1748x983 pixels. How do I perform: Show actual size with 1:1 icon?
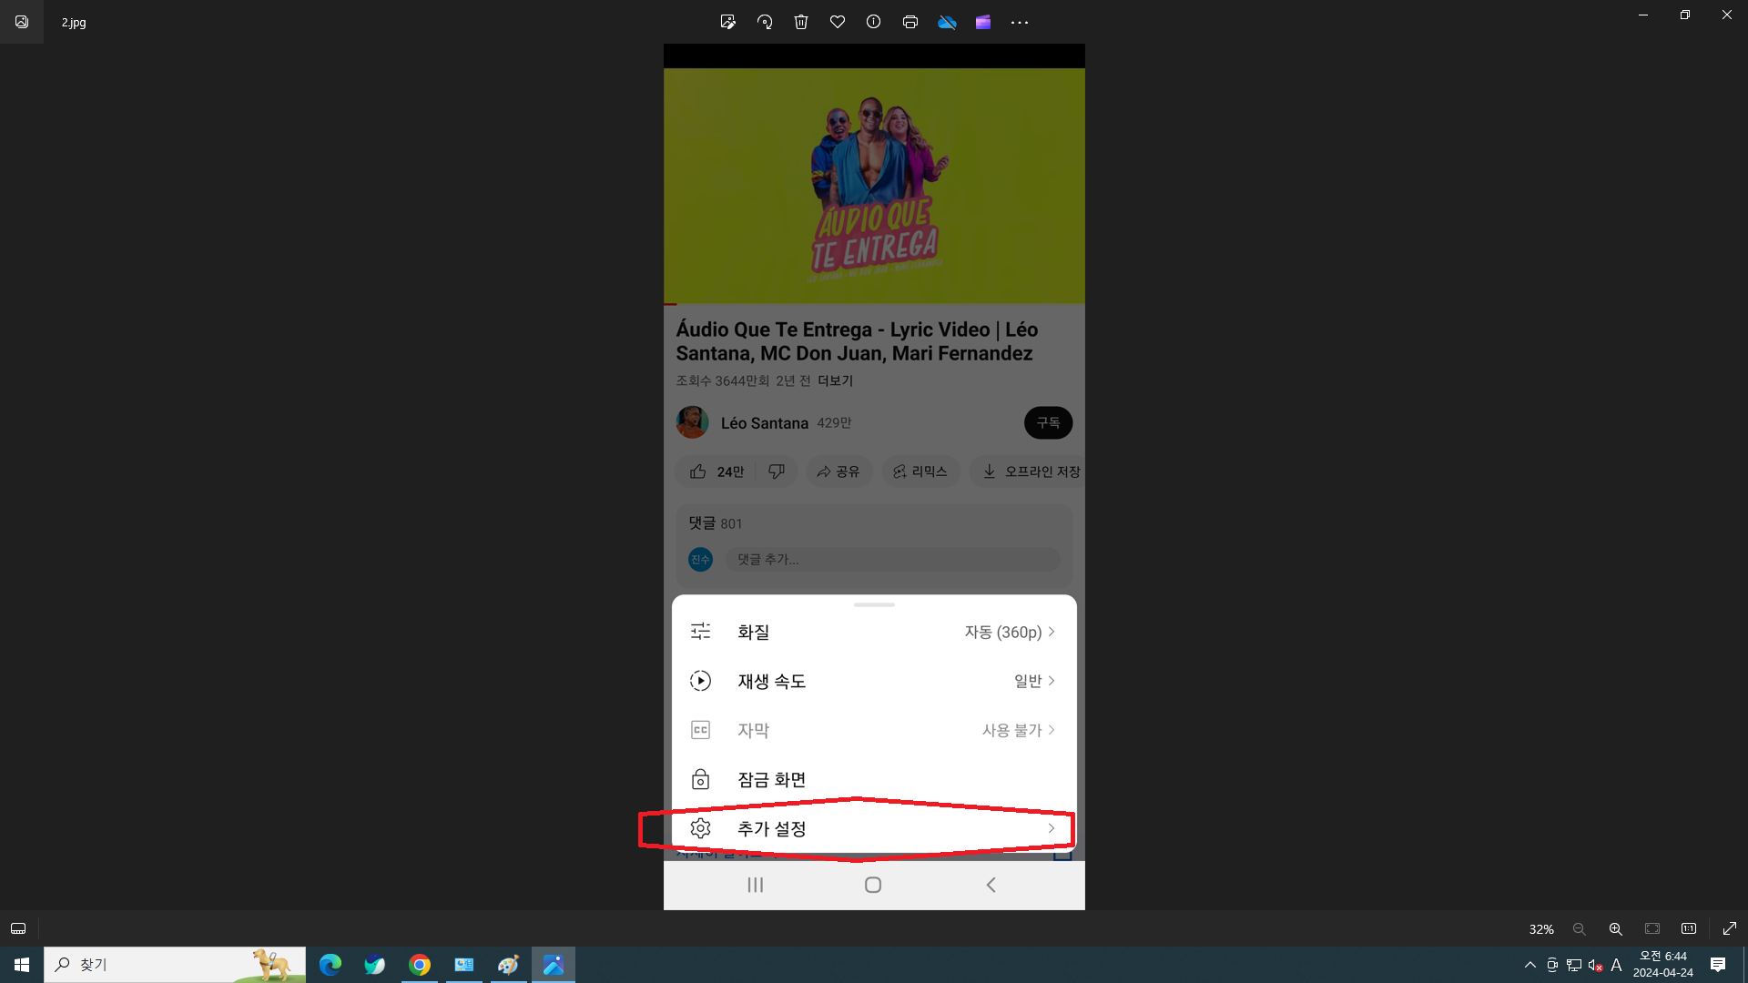point(1689,928)
